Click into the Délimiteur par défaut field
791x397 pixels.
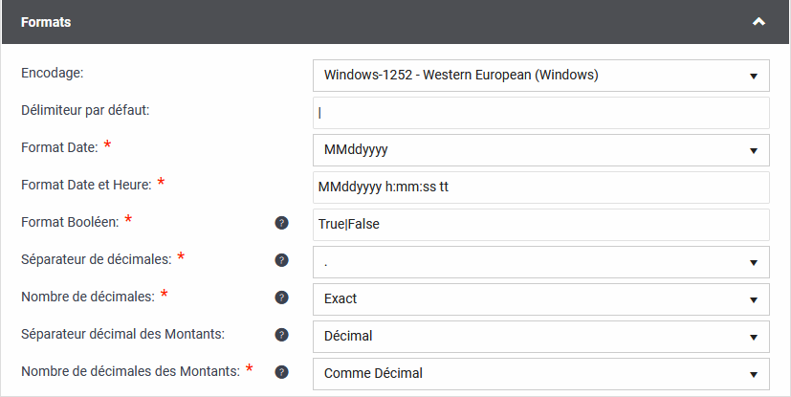click(540, 112)
